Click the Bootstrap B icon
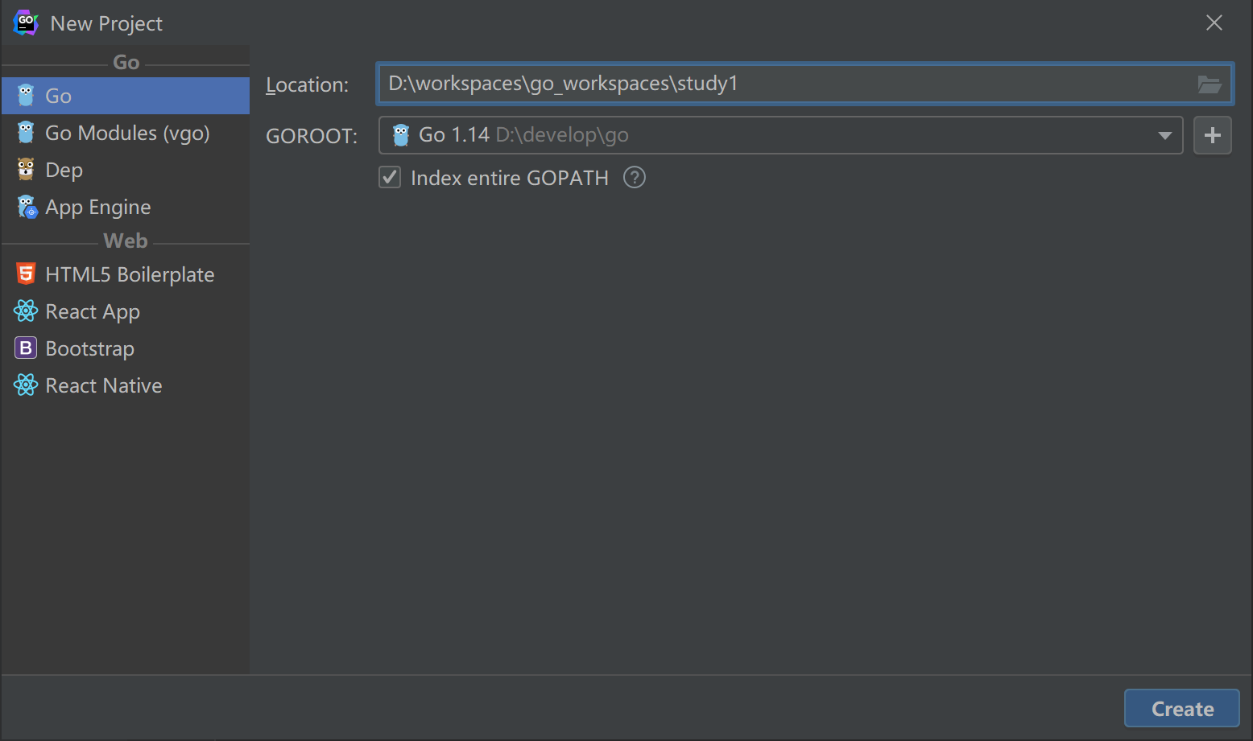The image size is (1253, 741). 26,348
